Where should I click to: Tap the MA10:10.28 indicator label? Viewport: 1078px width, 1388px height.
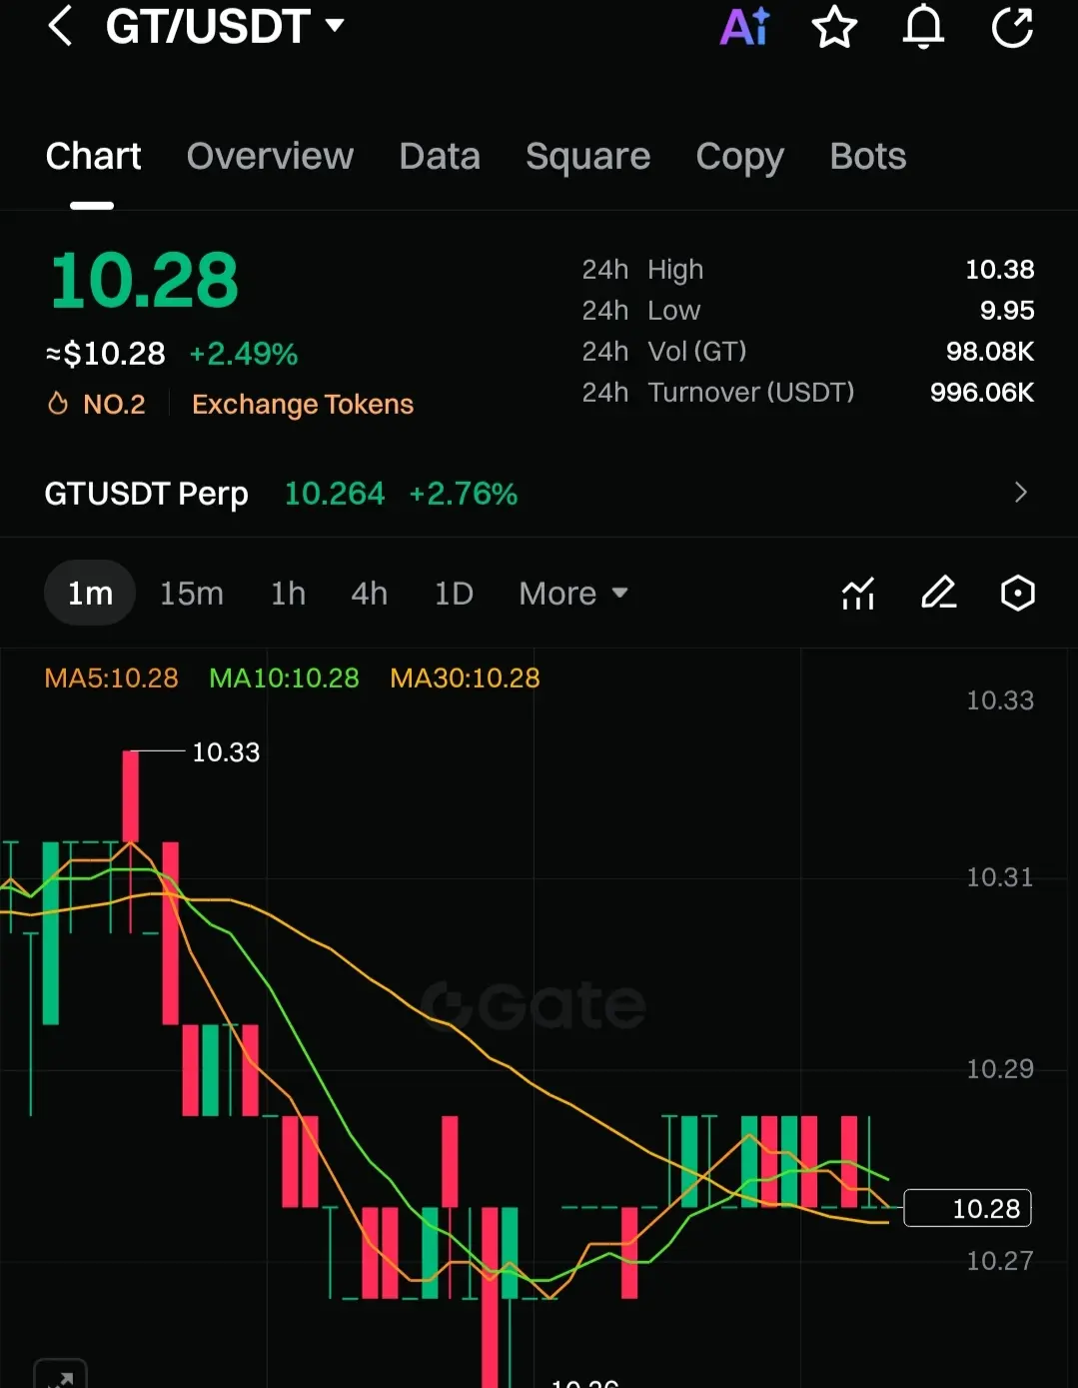click(284, 678)
